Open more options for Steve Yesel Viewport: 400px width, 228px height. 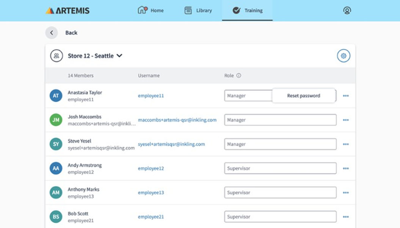tap(345, 144)
